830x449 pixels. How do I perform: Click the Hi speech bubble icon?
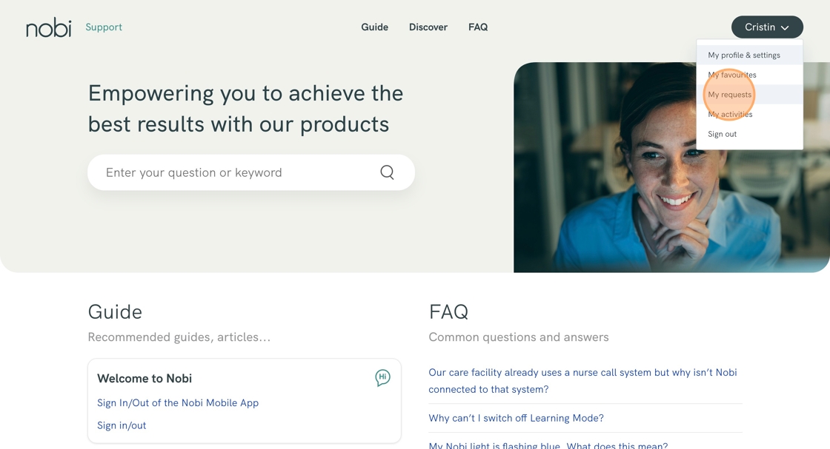click(x=382, y=378)
